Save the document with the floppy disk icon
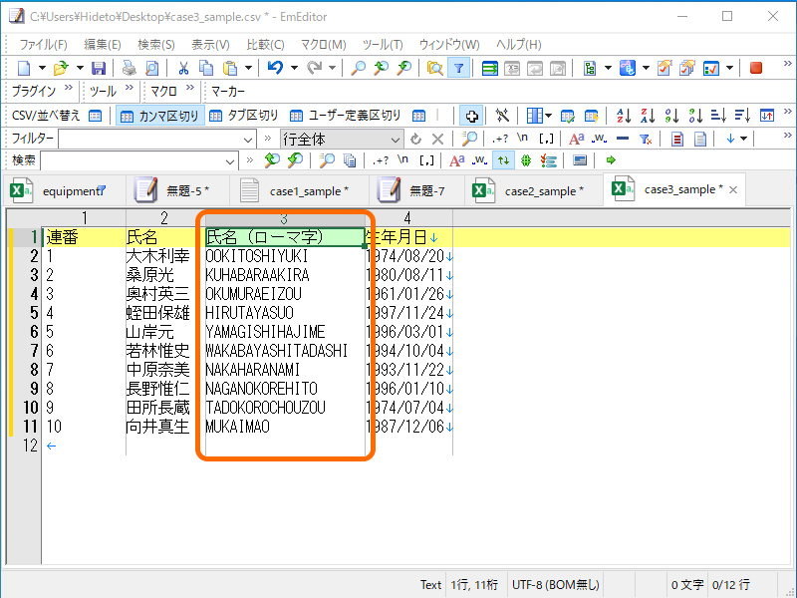This screenshot has width=797, height=598. point(98,68)
